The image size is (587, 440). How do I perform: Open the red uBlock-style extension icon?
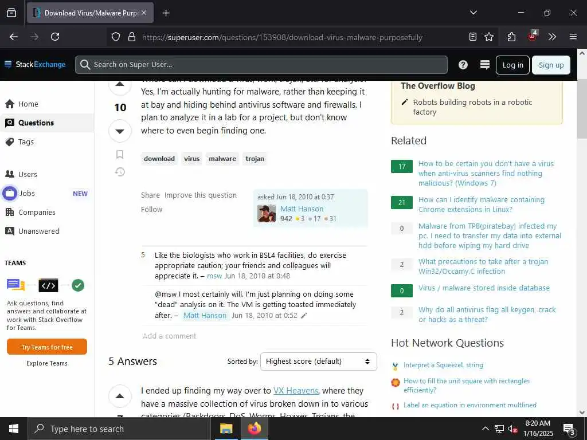coord(532,36)
